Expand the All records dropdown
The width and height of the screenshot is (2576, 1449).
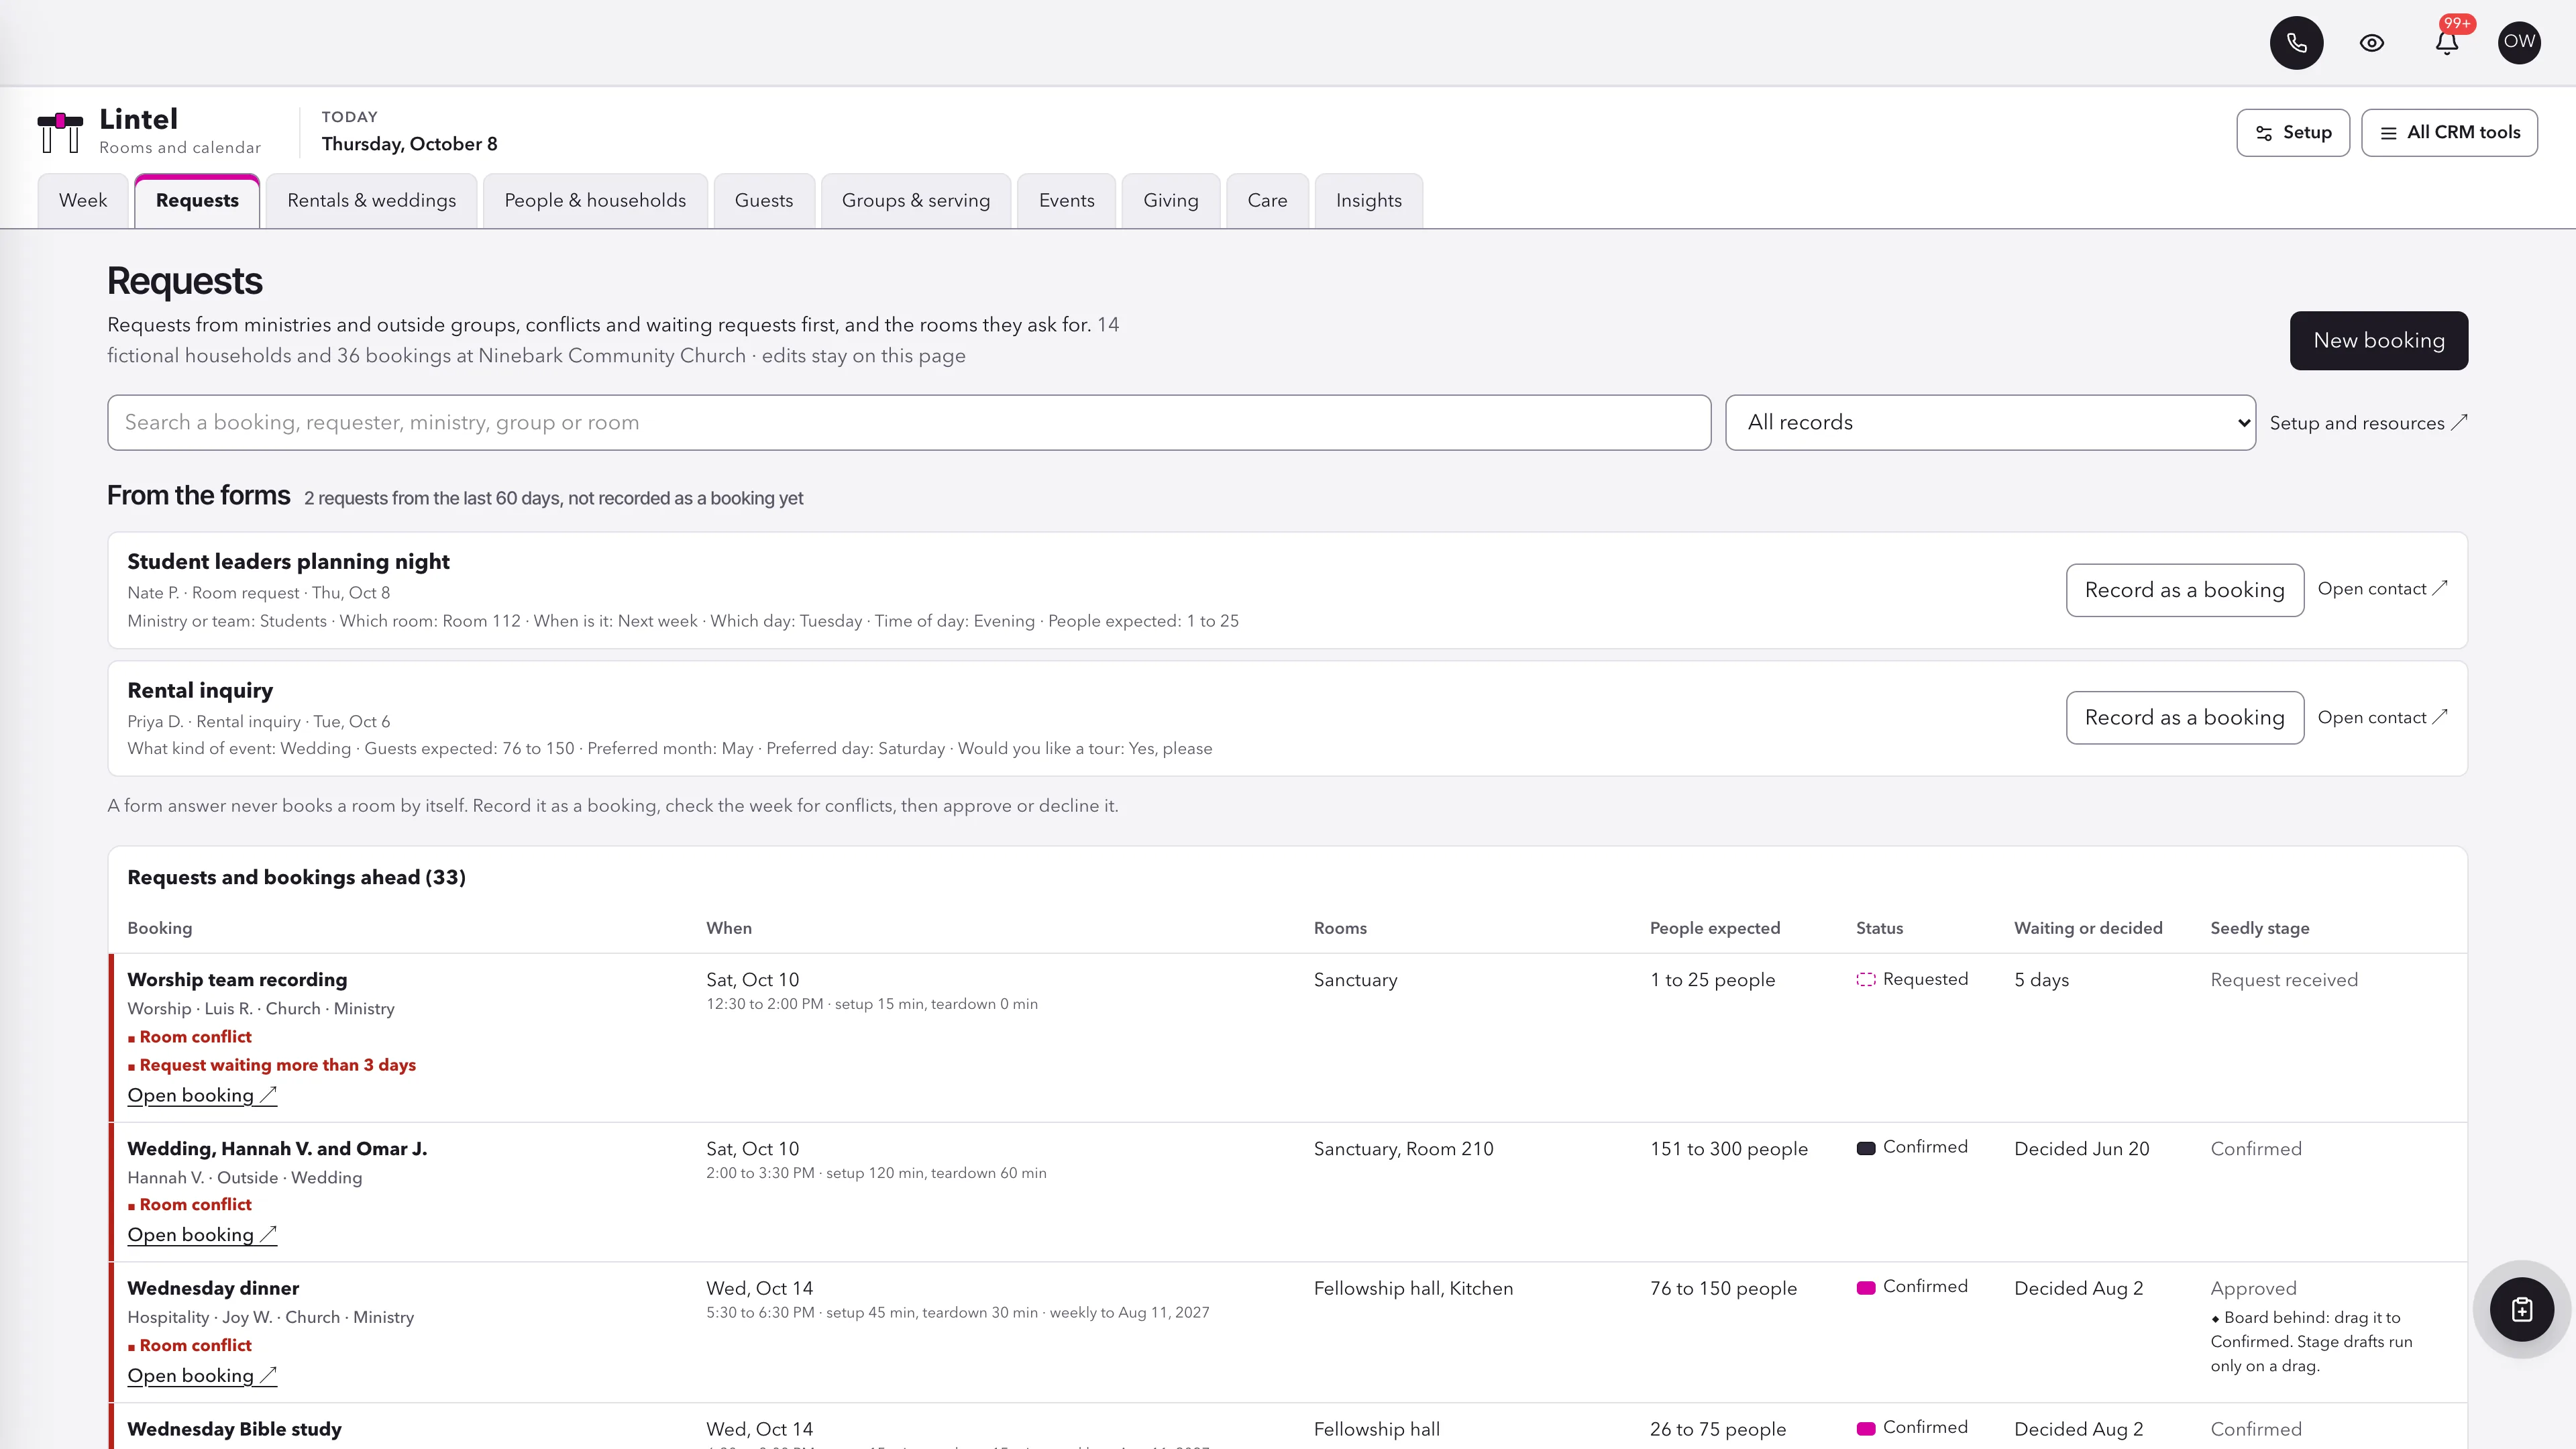[1990, 423]
